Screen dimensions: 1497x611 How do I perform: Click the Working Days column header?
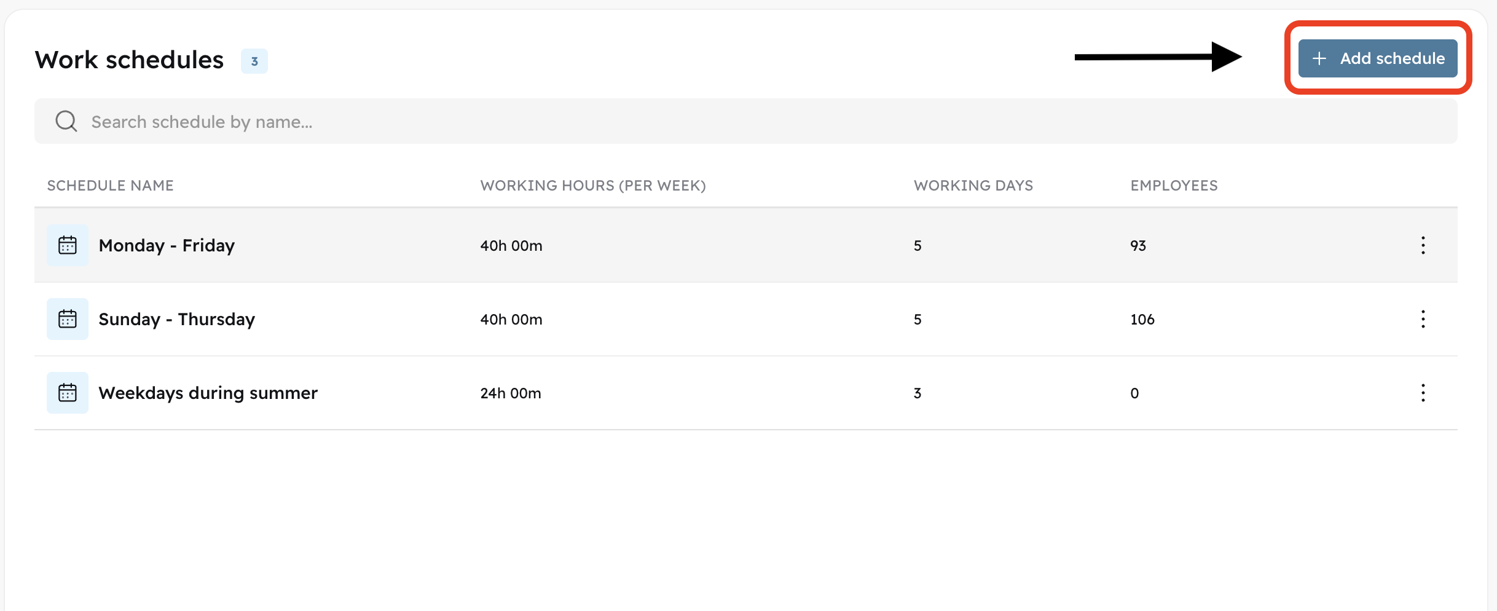(x=973, y=186)
